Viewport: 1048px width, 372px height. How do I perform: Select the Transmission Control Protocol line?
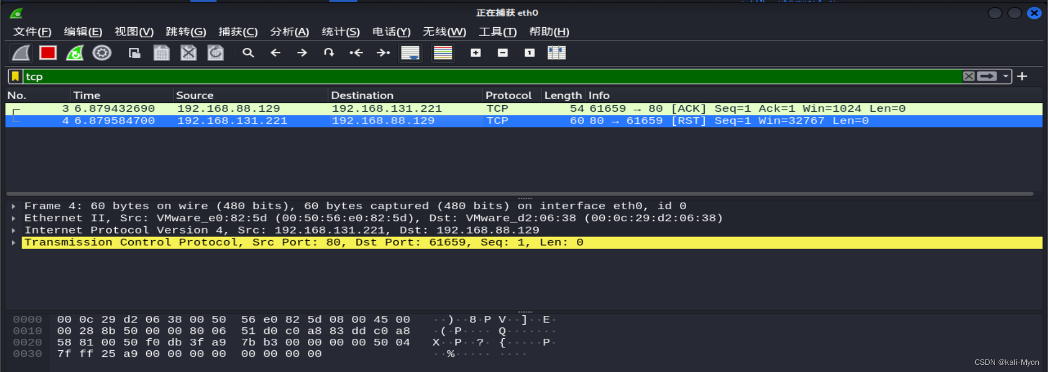point(532,242)
